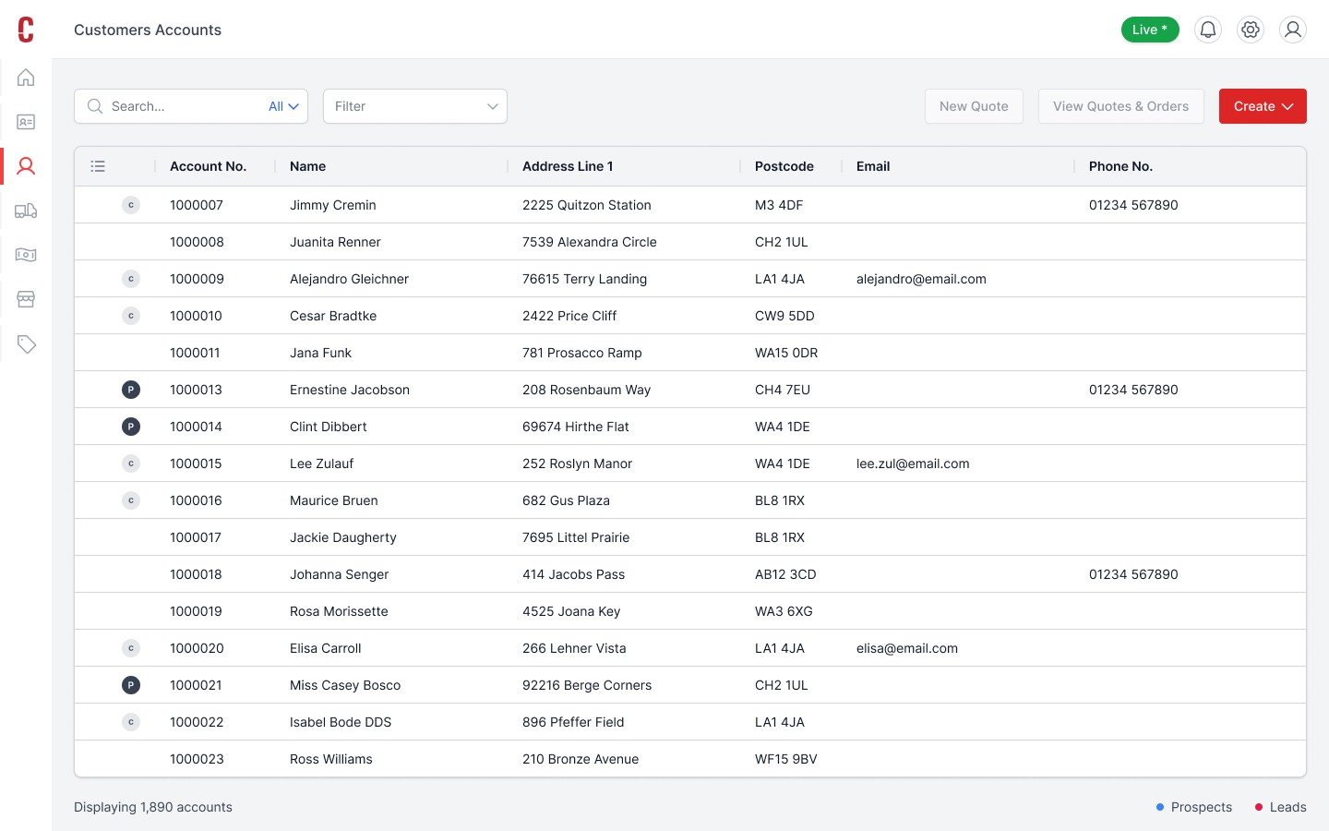
Task: Click address 682 Gus Plaza
Action: [566, 500]
